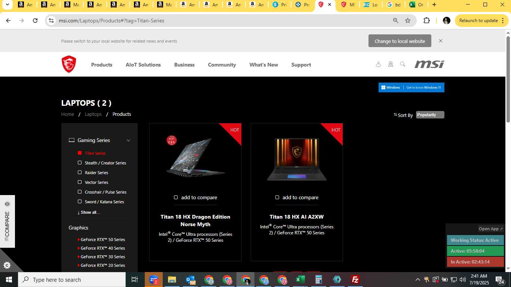Select GeForce RTX 30 Series graphics filter

point(102,257)
